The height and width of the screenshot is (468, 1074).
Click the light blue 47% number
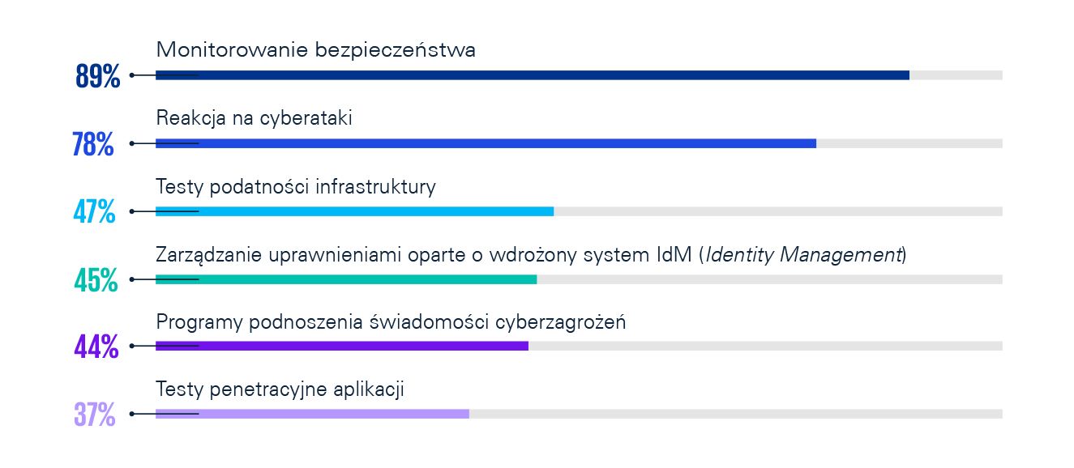tap(94, 212)
